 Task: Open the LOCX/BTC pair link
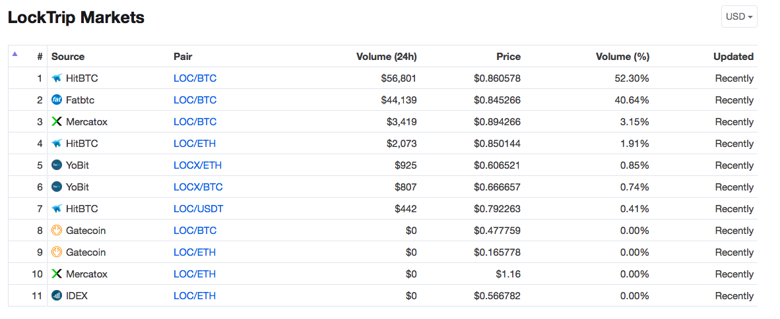[198, 187]
